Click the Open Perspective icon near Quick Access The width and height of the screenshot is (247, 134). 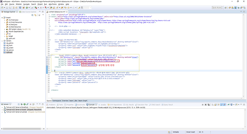coord(226,8)
